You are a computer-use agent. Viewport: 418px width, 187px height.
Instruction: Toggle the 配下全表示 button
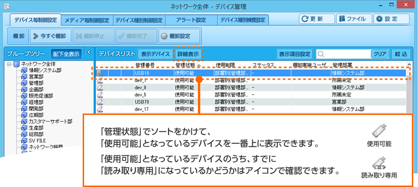66,54
